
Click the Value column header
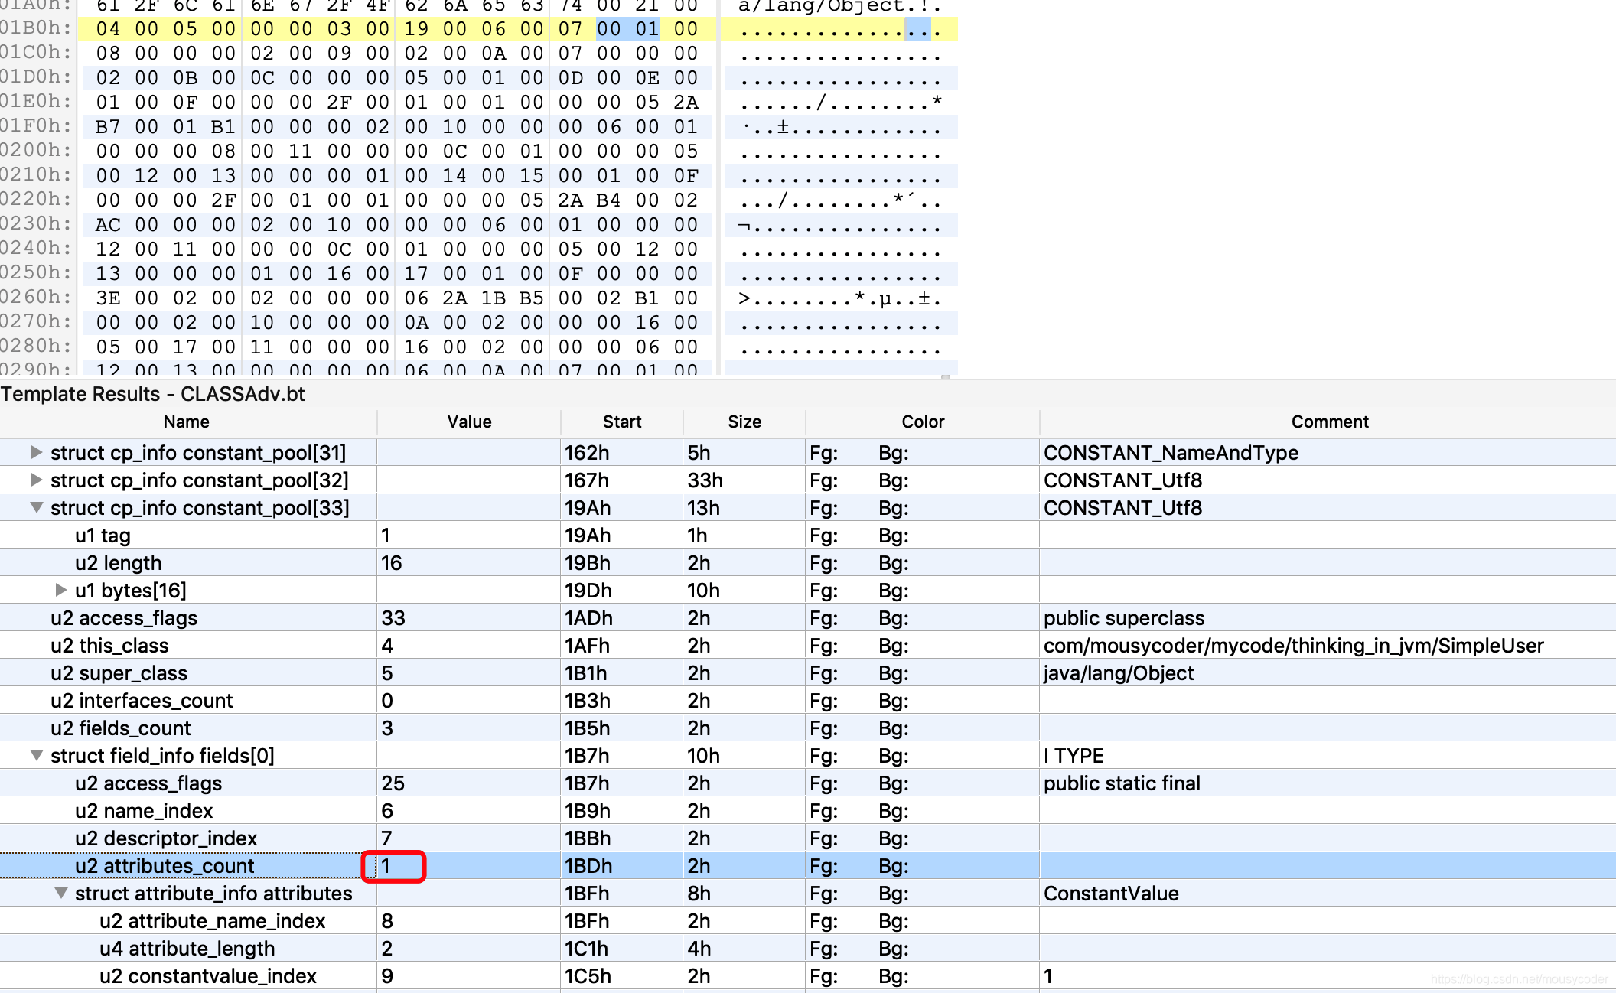point(469,422)
